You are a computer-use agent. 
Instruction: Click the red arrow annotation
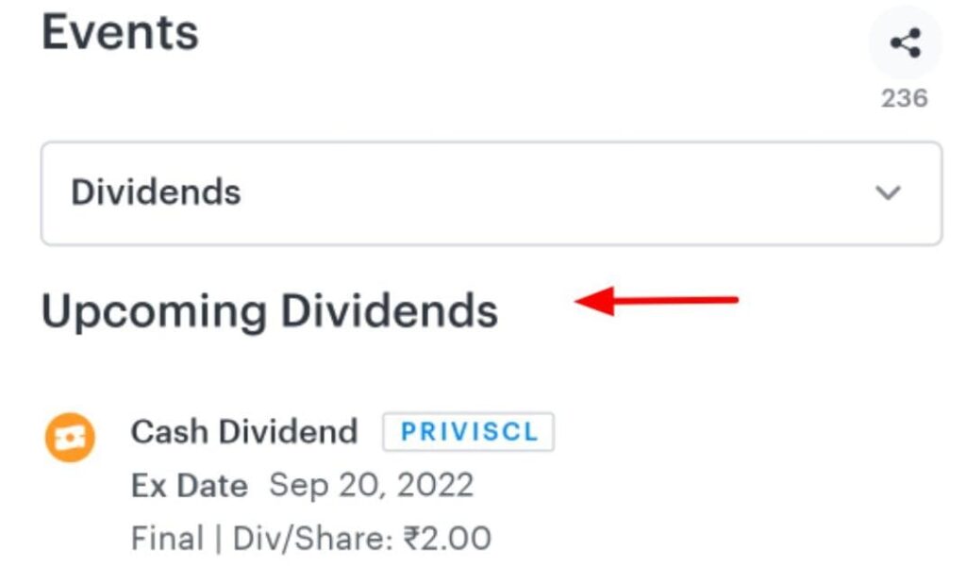[657, 301]
